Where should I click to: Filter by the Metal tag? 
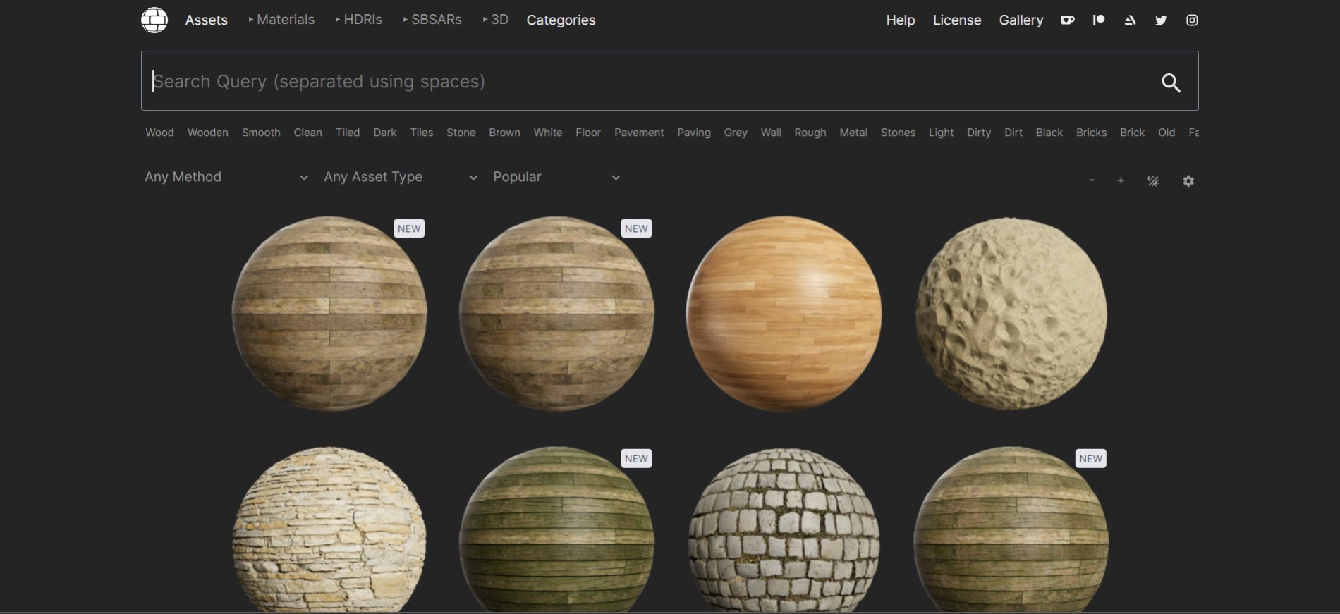click(x=853, y=133)
